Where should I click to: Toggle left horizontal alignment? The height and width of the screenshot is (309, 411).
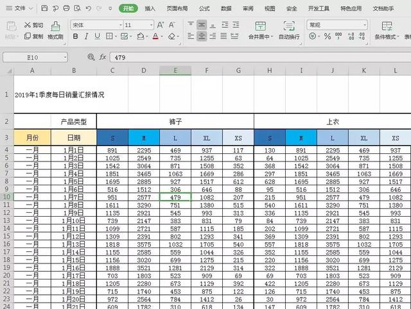coord(191,36)
